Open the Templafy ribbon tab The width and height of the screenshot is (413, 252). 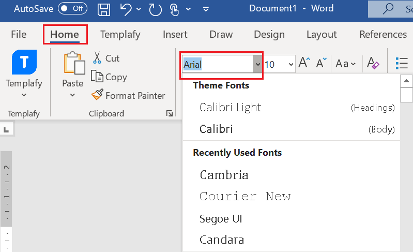coord(120,34)
